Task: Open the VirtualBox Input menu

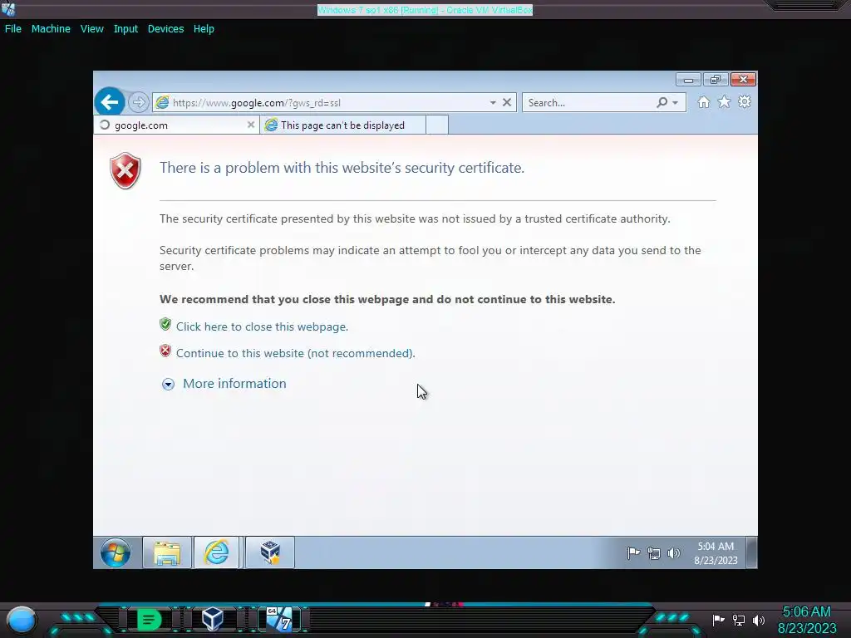Action: pos(125,29)
